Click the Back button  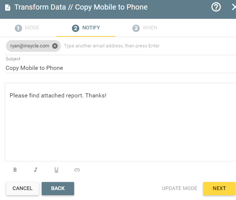[x=58, y=189]
